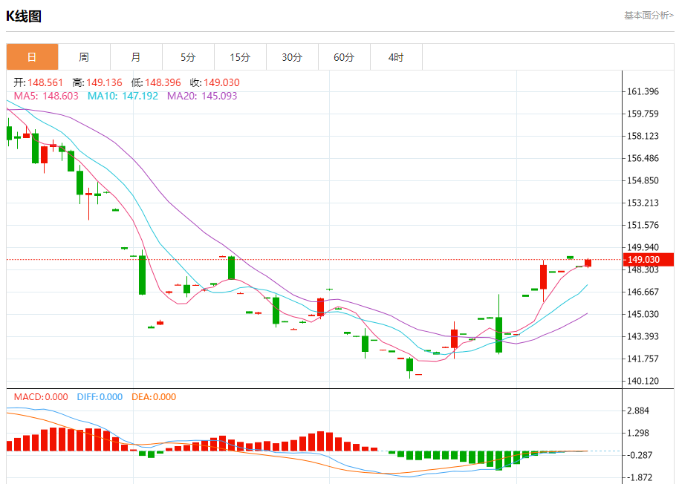Click the 1.298 MACD axis label
This screenshot has width=679, height=484.
pyautogui.click(x=638, y=433)
